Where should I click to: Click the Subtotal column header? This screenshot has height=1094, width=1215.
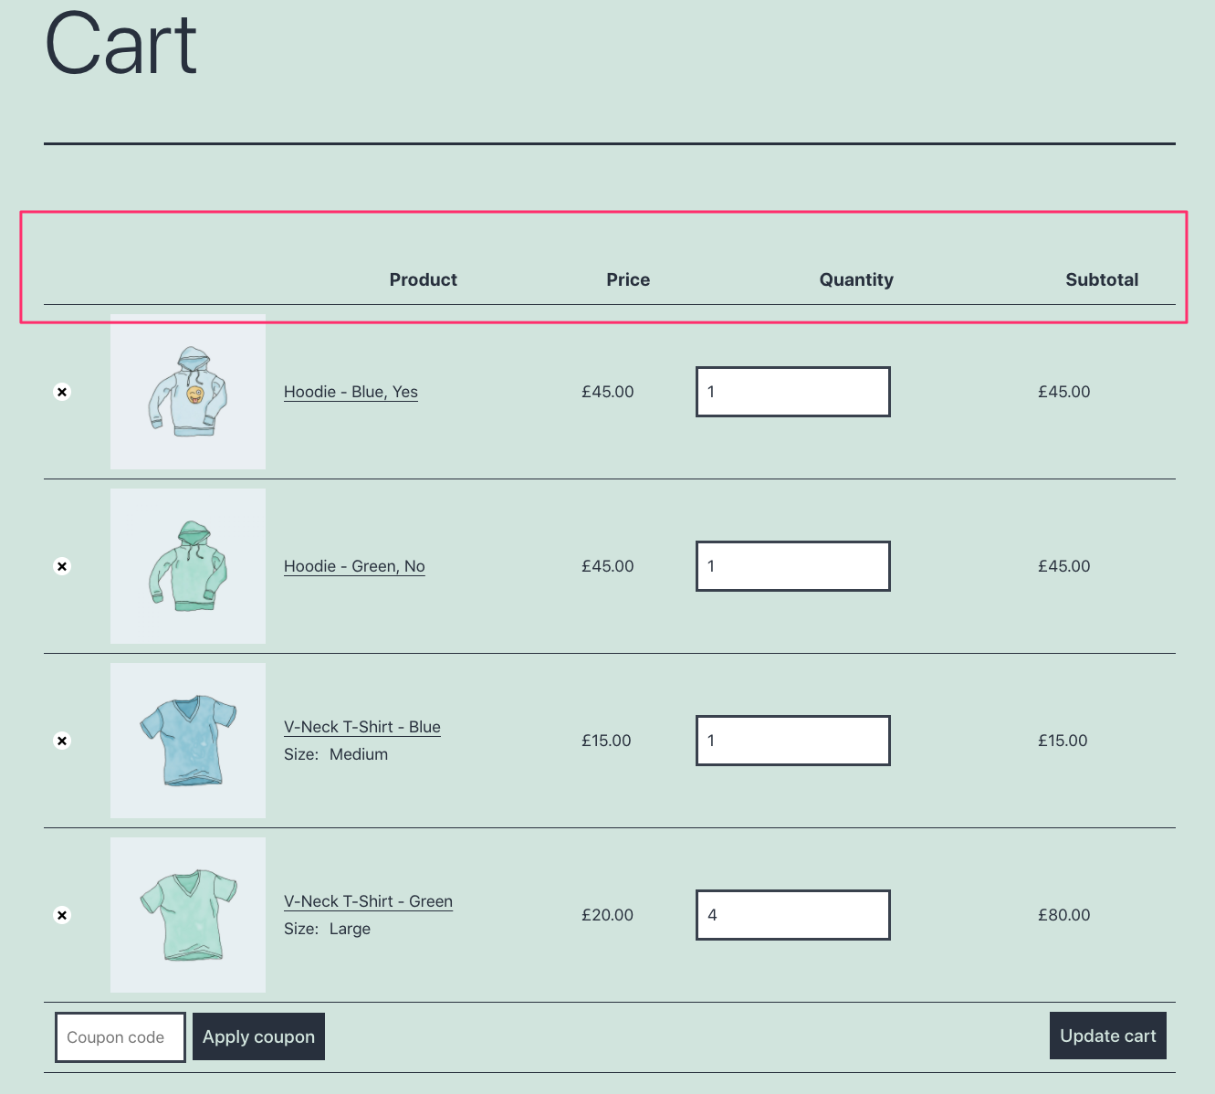(x=1102, y=279)
